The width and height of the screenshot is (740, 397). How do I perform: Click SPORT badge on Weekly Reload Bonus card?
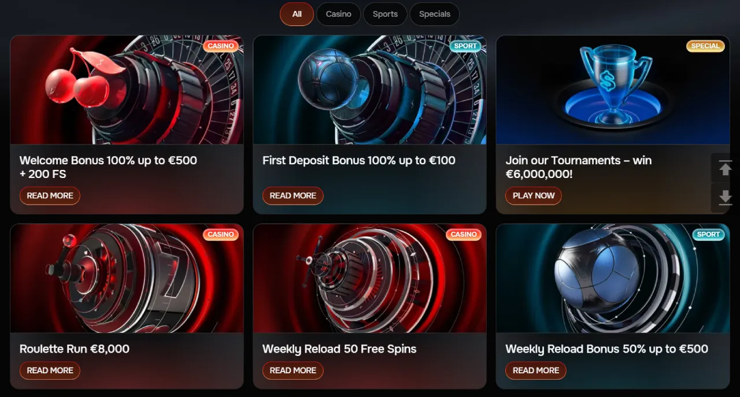click(x=708, y=235)
